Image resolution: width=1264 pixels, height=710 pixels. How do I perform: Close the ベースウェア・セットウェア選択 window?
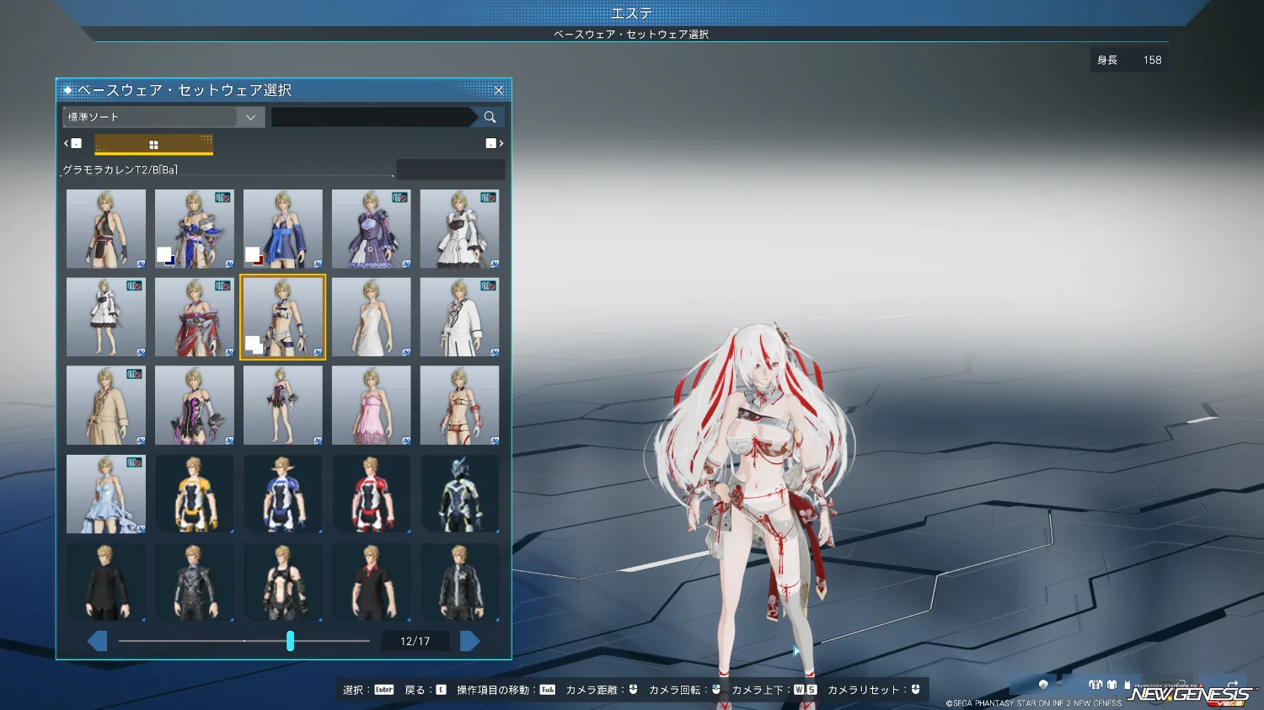498,90
